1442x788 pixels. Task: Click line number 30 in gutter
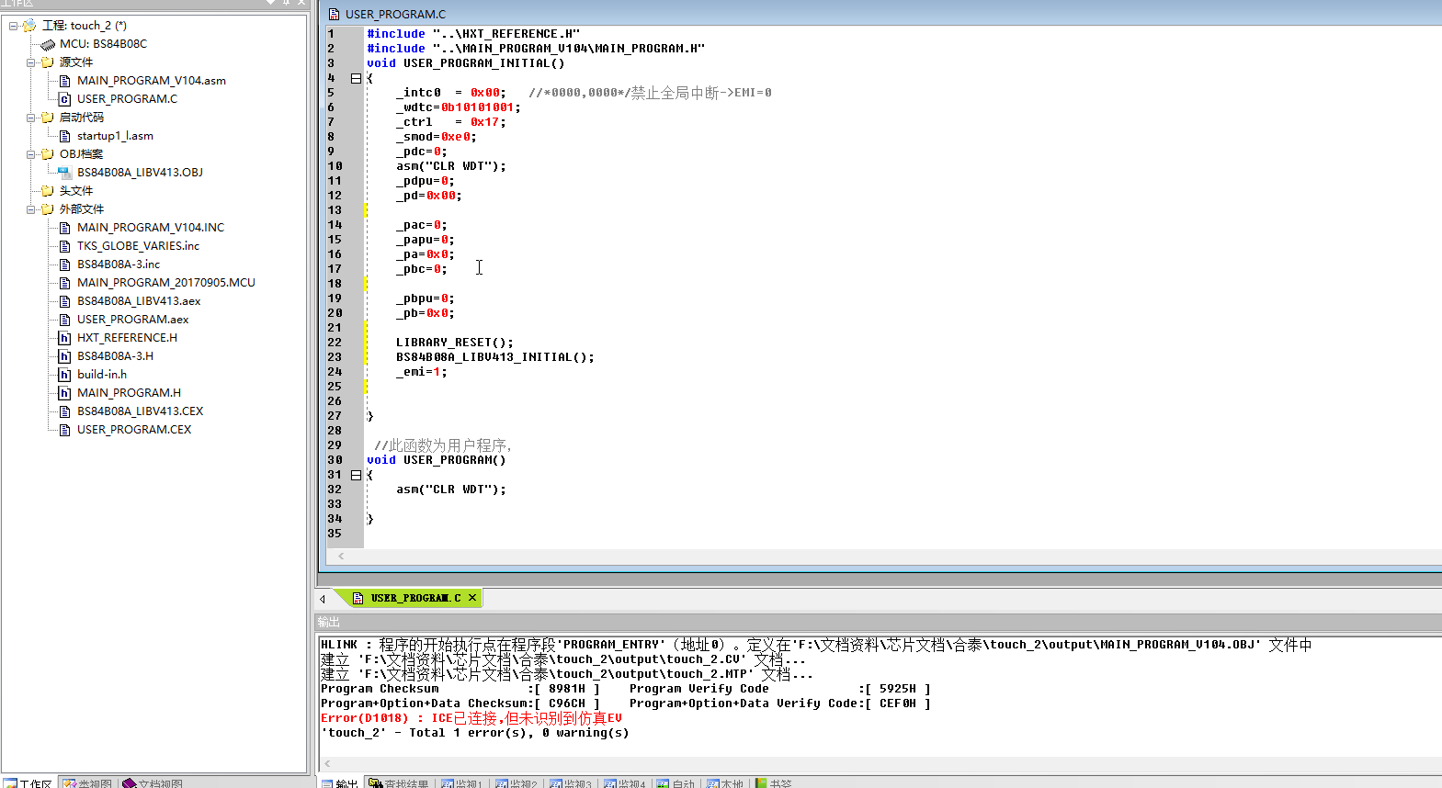pos(335,460)
